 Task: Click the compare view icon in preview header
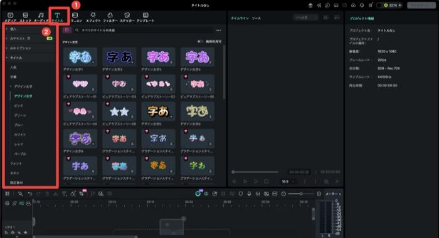click(x=327, y=18)
